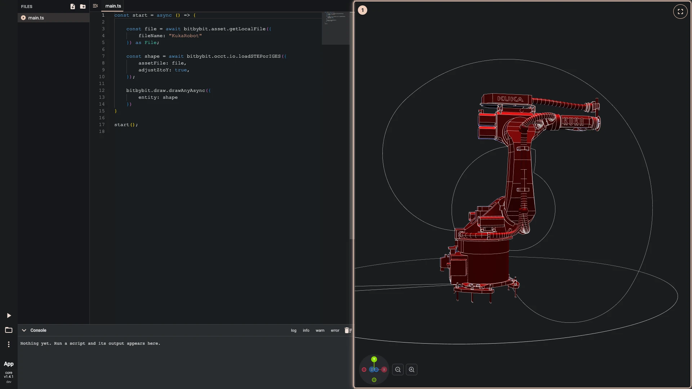Toggle the warn console filter
This screenshot has height=389, width=692.
pos(320,330)
